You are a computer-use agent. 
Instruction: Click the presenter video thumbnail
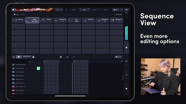click(x=161, y=77)
